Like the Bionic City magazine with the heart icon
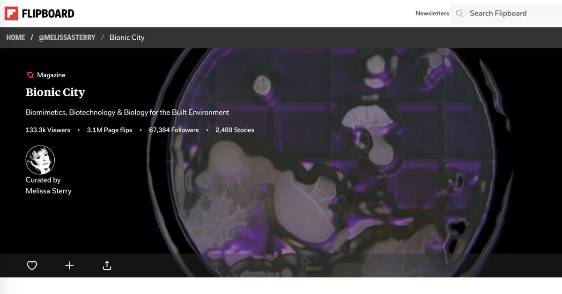 point(31,265)
